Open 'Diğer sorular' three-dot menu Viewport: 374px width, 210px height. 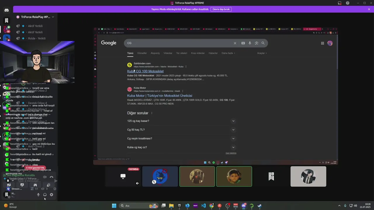tap(152, 113)
